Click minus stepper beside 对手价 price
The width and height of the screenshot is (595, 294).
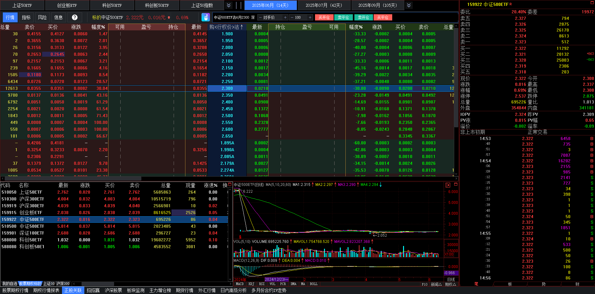[x=260, y=18]
